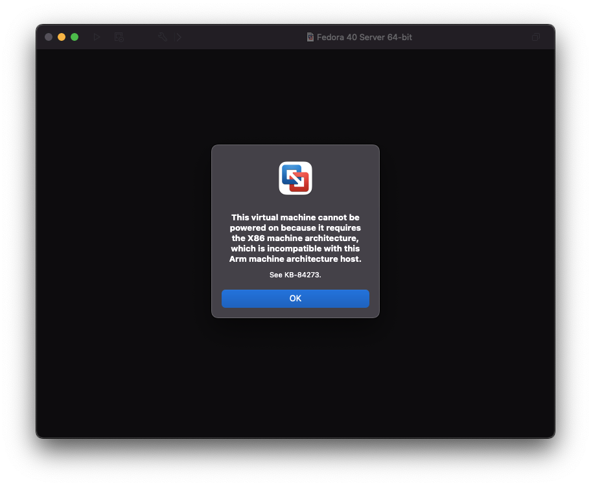591x486 pixels.
Task: Click the OK button in the dialog
Action: 295,299
